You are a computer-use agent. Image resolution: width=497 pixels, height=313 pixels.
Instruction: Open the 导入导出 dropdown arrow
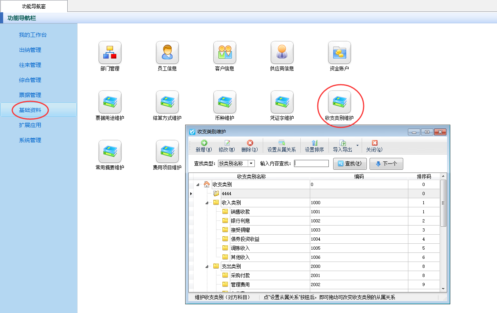point(358,145)
